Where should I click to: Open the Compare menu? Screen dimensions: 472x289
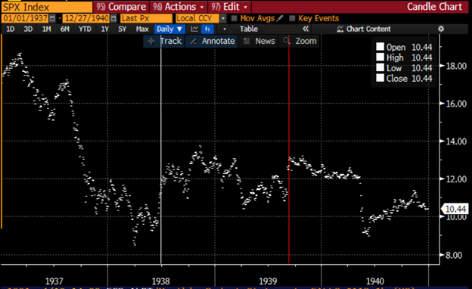tap(121, 7)
